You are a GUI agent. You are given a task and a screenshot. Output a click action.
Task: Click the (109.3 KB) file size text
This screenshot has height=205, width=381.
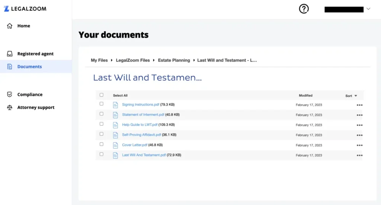coord(167,125)
